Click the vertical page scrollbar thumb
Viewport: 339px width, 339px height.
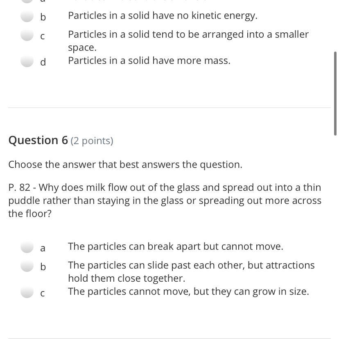click(335, 93)
